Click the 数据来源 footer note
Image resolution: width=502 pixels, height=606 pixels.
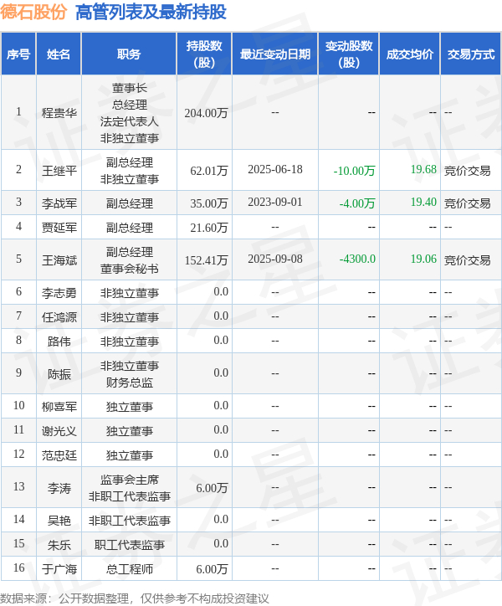click(x=134, y=598)
